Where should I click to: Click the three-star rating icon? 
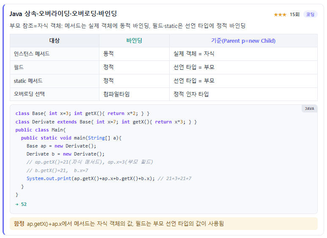click(280, 15)
